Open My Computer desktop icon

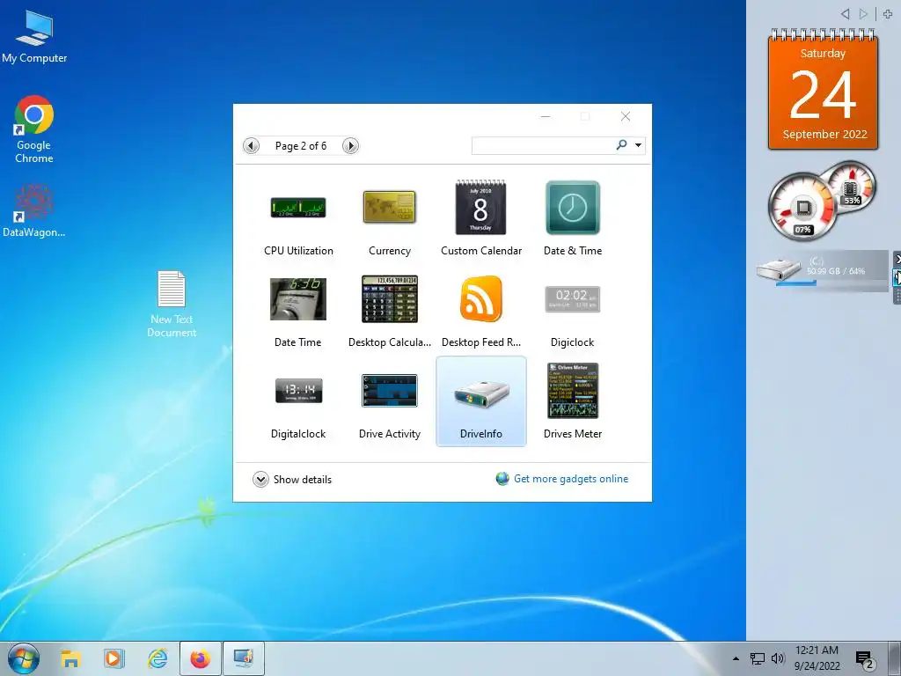tap(34, 36)
